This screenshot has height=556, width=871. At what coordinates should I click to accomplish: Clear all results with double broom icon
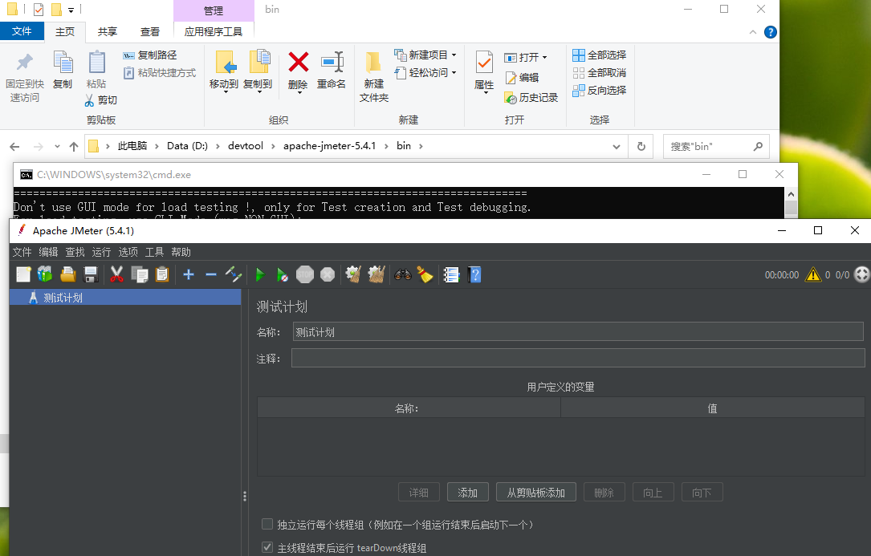[376, 274]
